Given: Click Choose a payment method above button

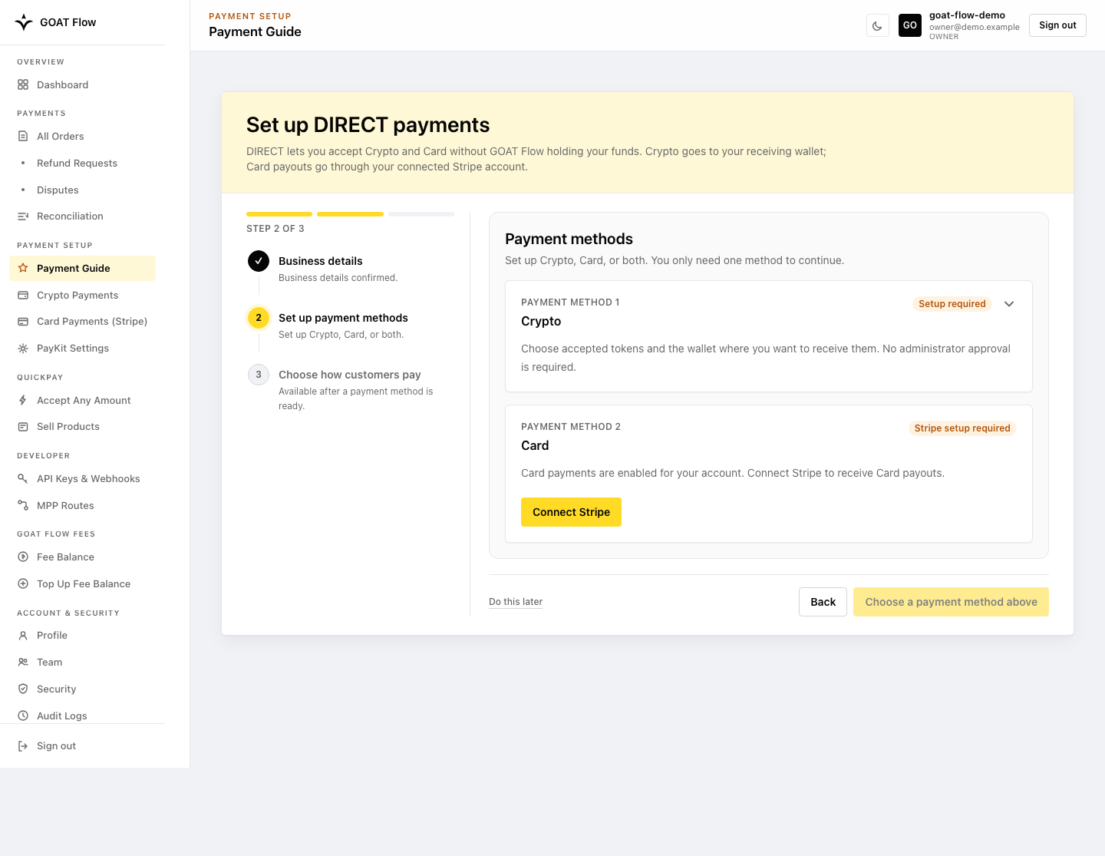Looking at the screenshot, I should 951,602.
